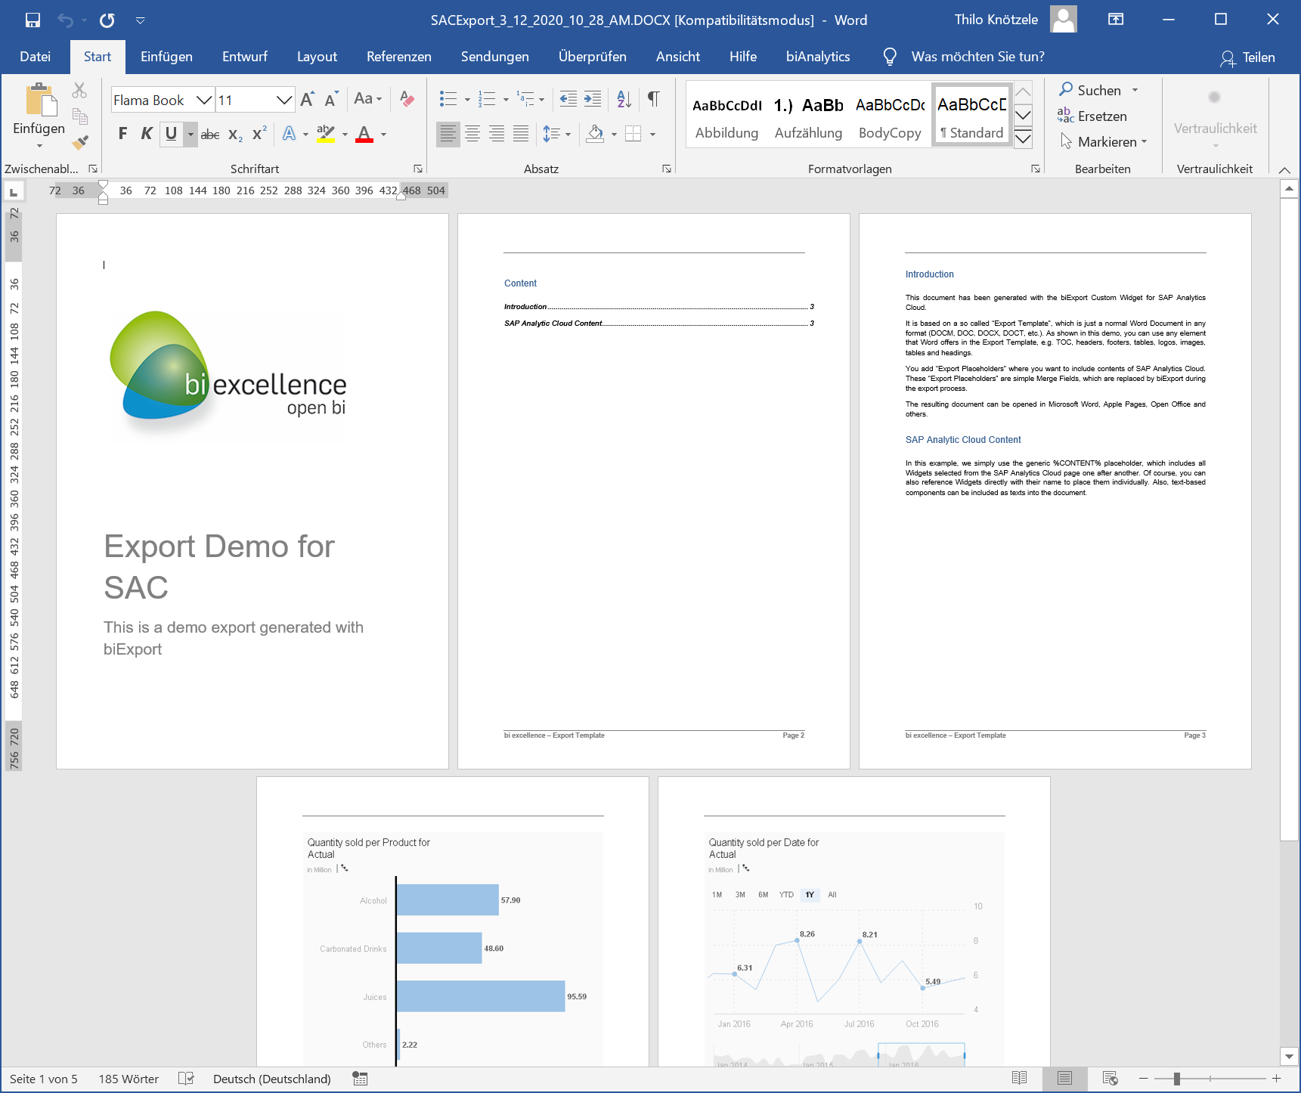Apply subscript formatting
This screenshot has width=1301, height=1093.
pyautogui.click(x=235, y=135)
